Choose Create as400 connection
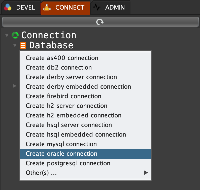Viewport: 200px width, 190px height. pos(62,58)
